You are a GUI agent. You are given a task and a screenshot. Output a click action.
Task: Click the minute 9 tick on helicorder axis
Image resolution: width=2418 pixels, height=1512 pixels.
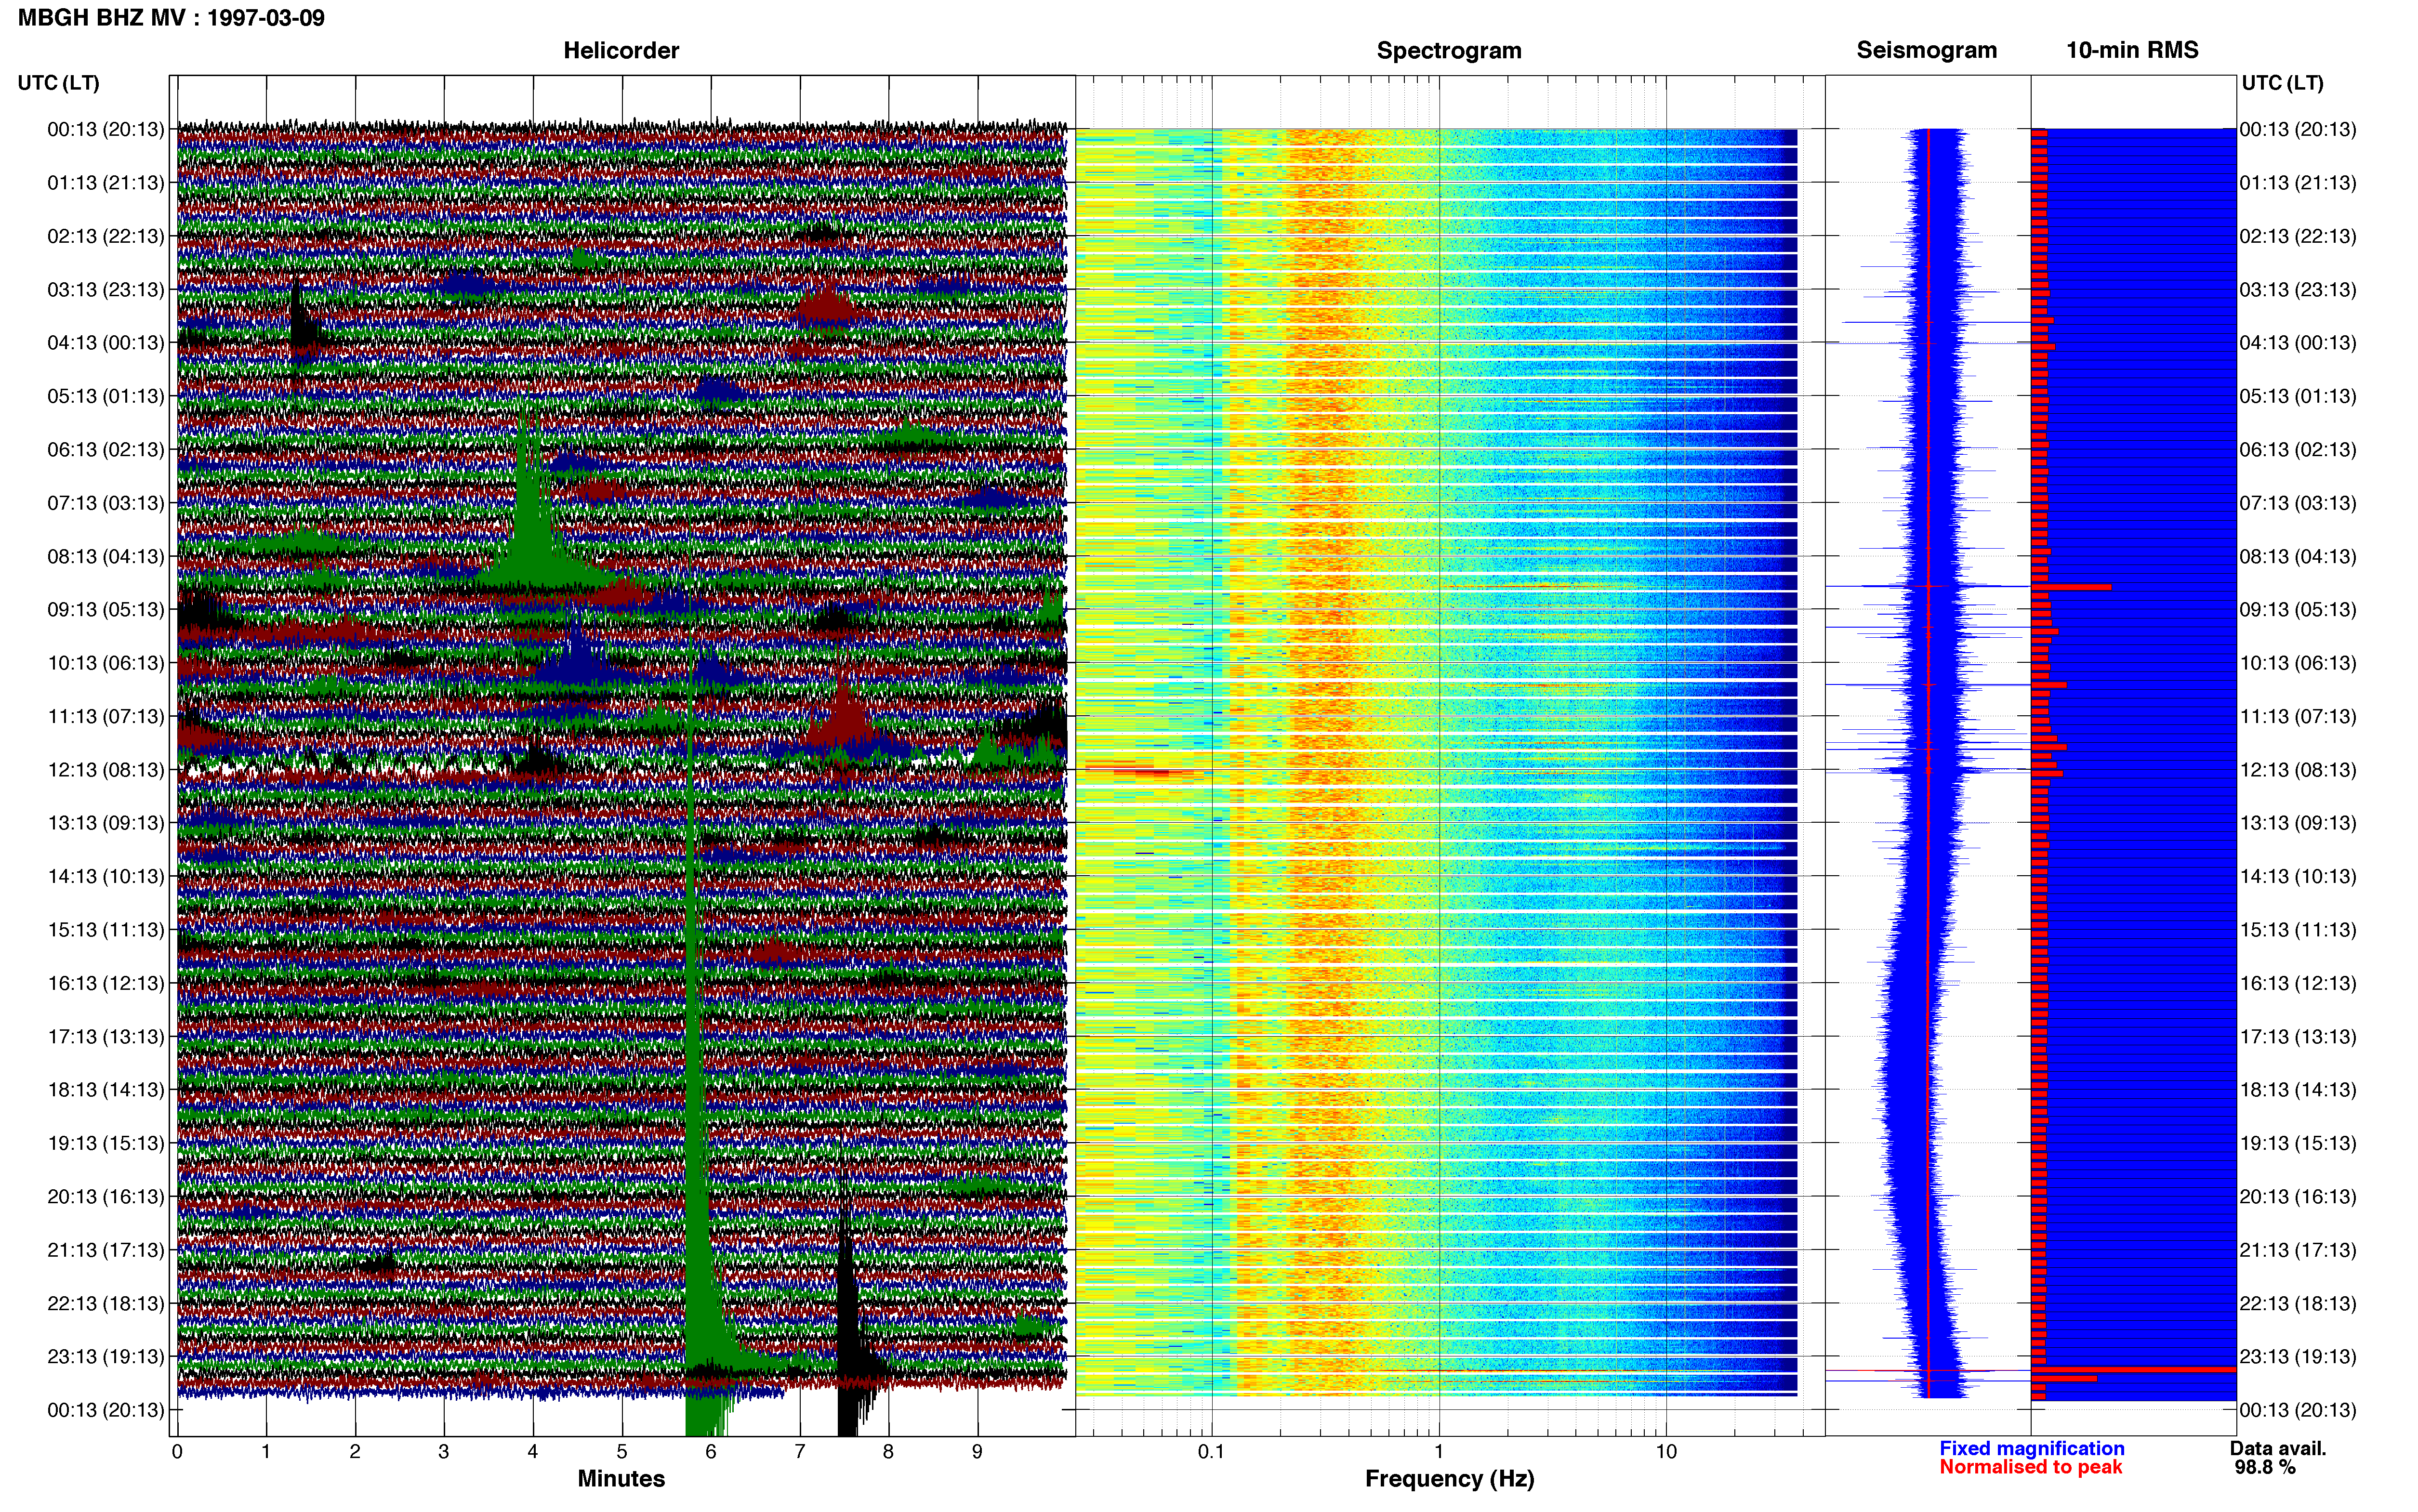click(977, 1451)
